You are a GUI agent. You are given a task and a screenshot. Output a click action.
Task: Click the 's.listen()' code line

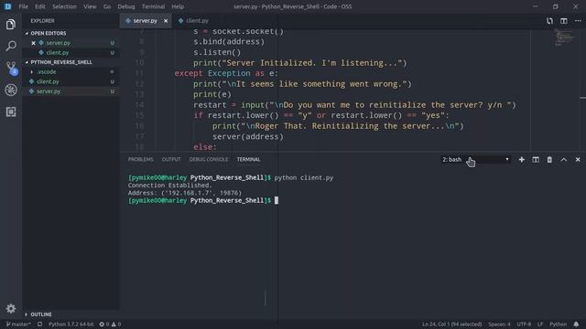[217, 52]
